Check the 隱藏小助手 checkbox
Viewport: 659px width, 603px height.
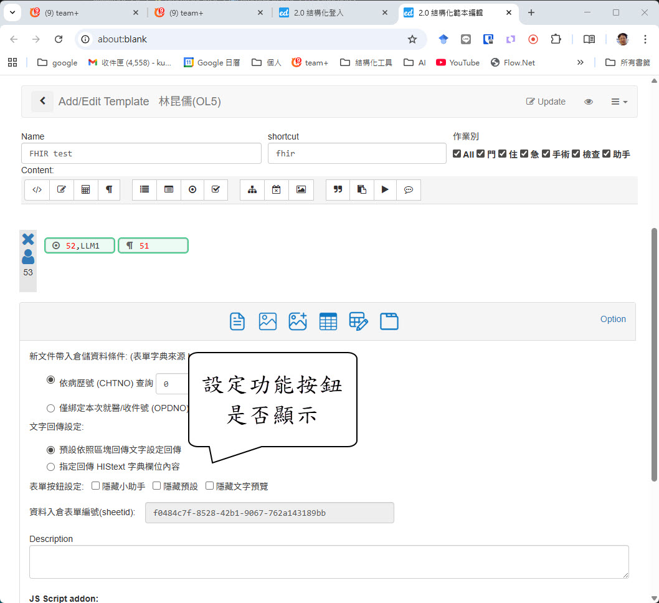(96, 486)
